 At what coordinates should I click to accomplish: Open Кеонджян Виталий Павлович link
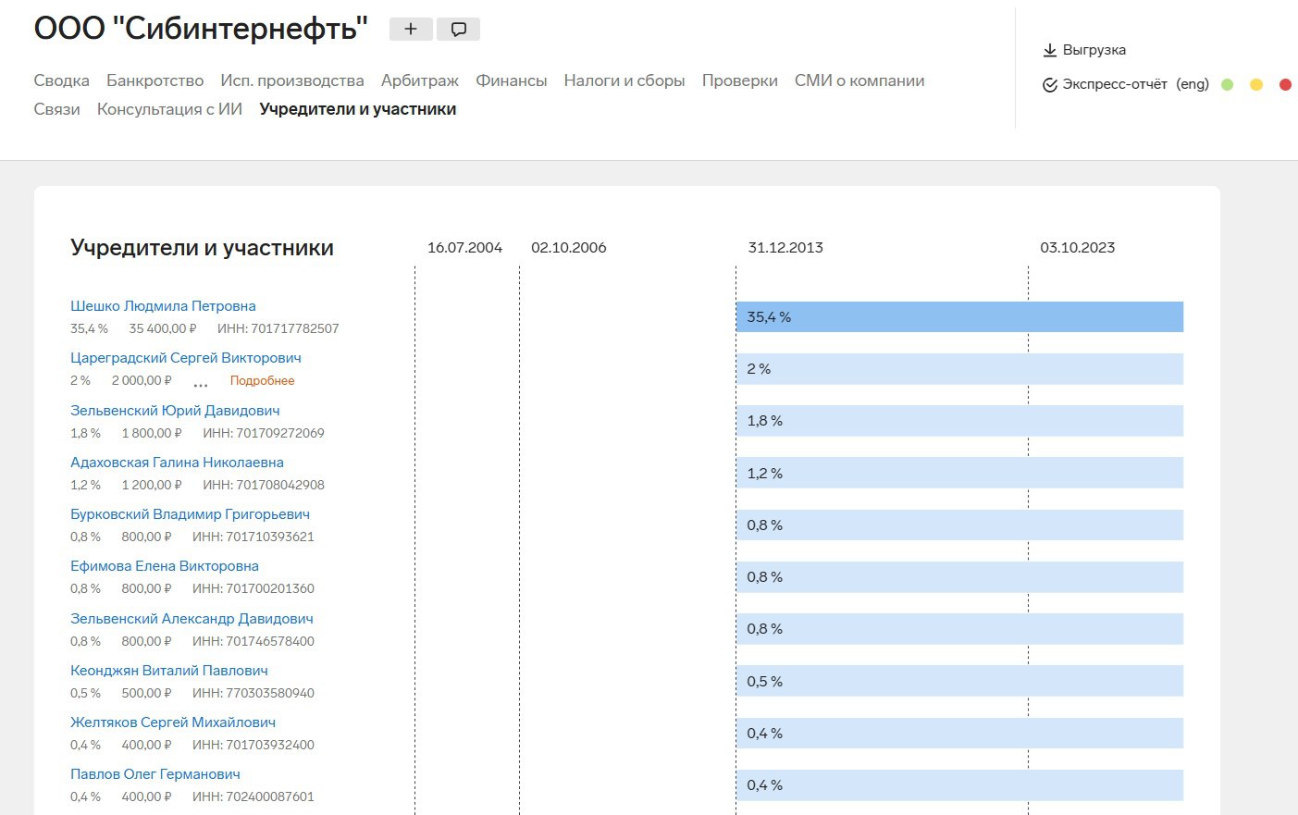tap(169, 671)
